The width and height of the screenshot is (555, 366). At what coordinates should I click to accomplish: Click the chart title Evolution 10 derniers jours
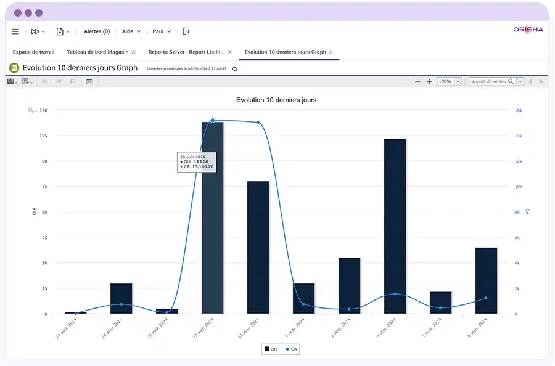pyautogui.click(x=276, y=100)
